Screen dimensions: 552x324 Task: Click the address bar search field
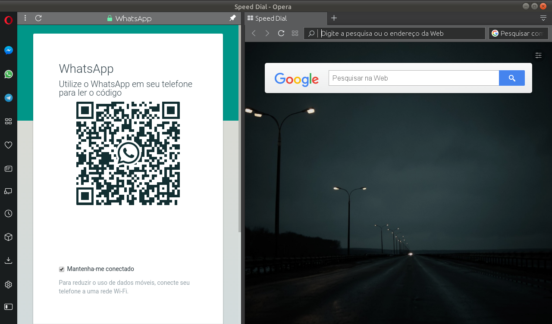click(395, 33)
